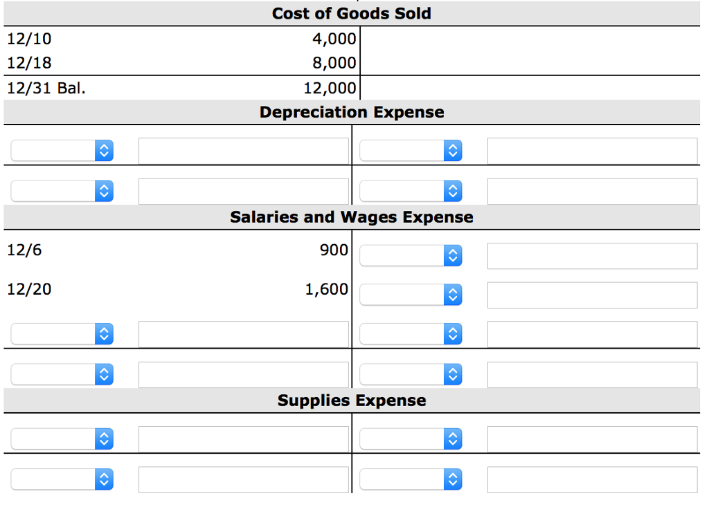This screenshot has height=507, width=709.
Task: Click the first credit amount field under Supplies Expense
Action: [x=593, y=439]
